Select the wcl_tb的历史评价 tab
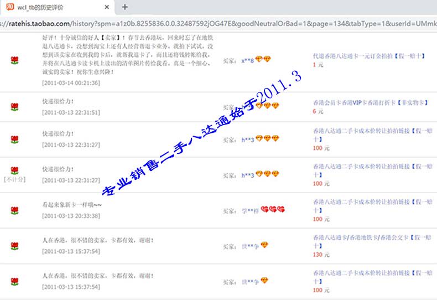Screen dimensions: 437x300 pyautogui.click(x=58, y=7)
